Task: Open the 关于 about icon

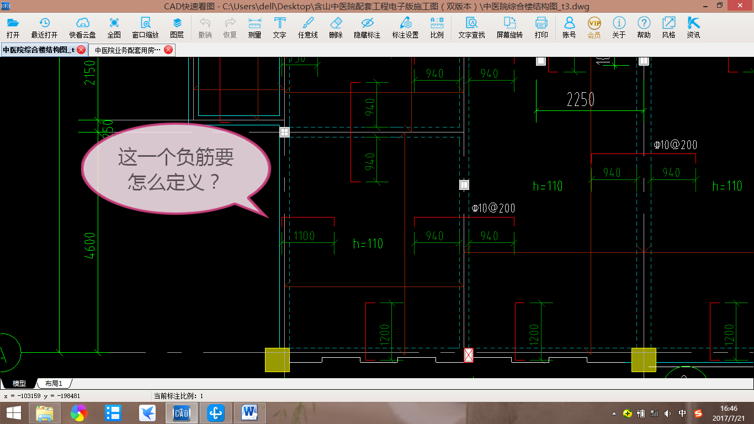Action: (x=619, y=28)
